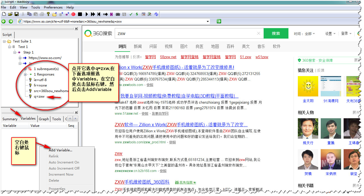Open the View menu
The width and height of the screenshot is (364, 196).
click(x=24, y=7)
